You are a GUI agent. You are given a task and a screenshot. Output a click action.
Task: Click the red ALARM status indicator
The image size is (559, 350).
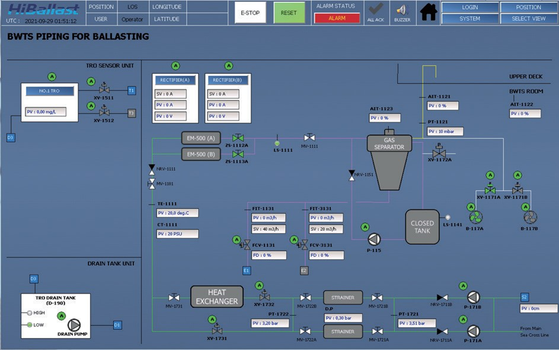point(337,18)
